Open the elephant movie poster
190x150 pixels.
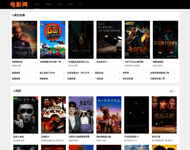pos(109,115)
